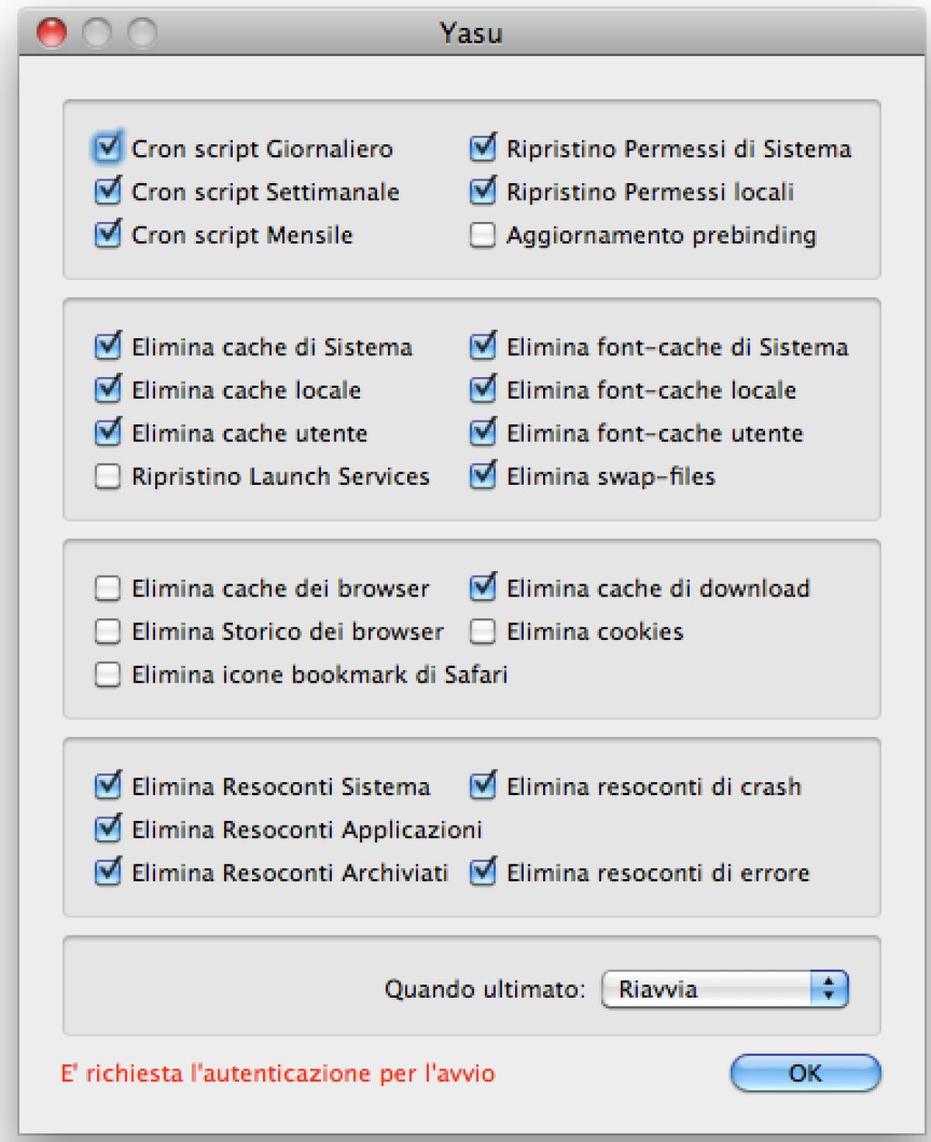Check Elimina cookies

(483, 632)
